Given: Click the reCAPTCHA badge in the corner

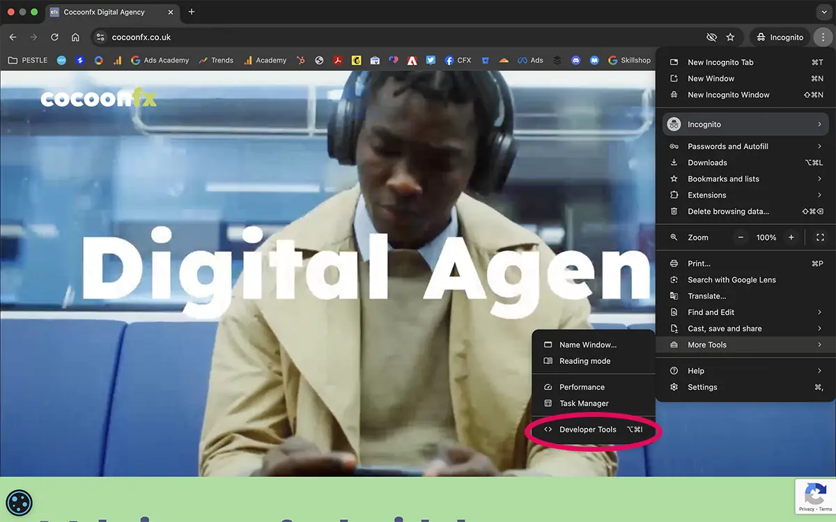Looking at the screenshot, I should 814,496.
